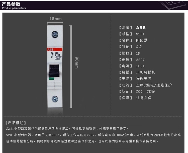The image size is (188, 153).
Task: Click the CCC、CE等 certification value
Action: coord(145,91)
